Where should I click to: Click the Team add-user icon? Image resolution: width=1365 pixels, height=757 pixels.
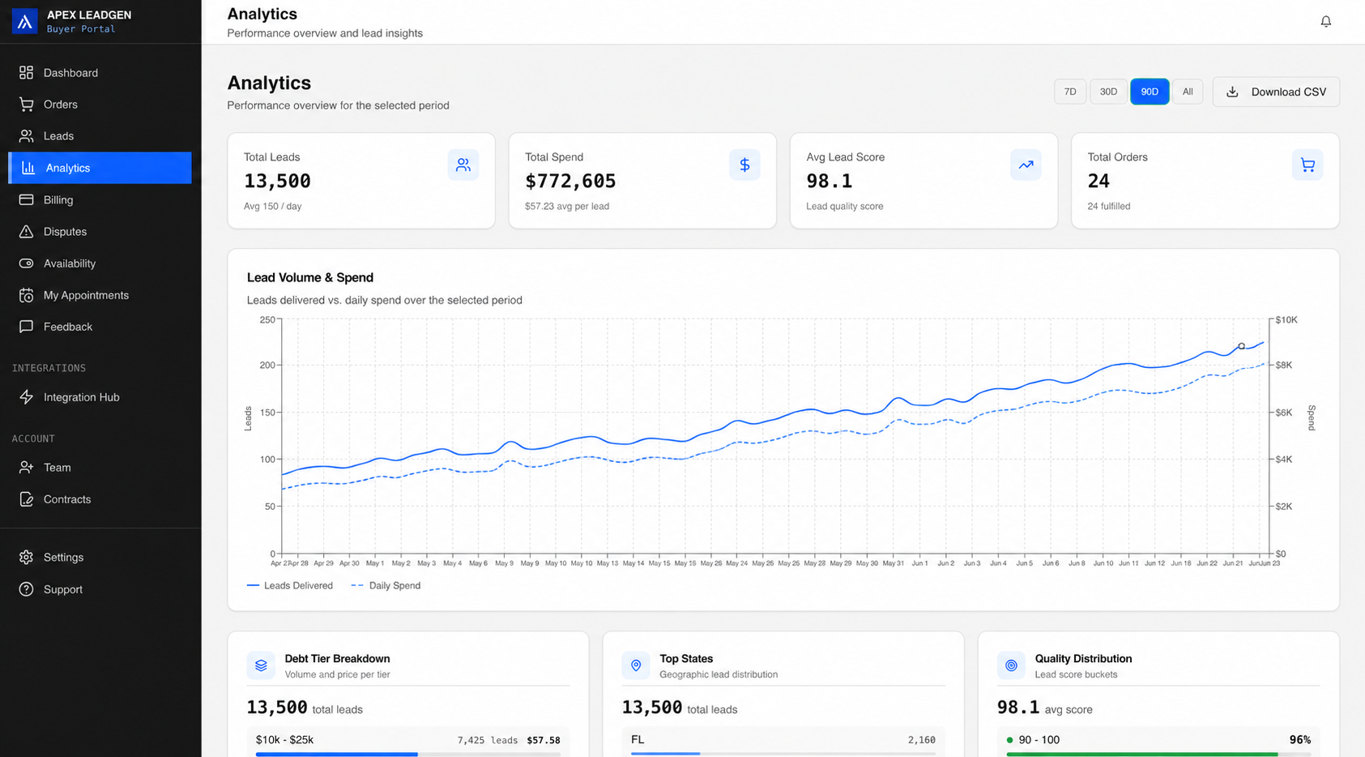pyautogui.click(x=26, y=468)
